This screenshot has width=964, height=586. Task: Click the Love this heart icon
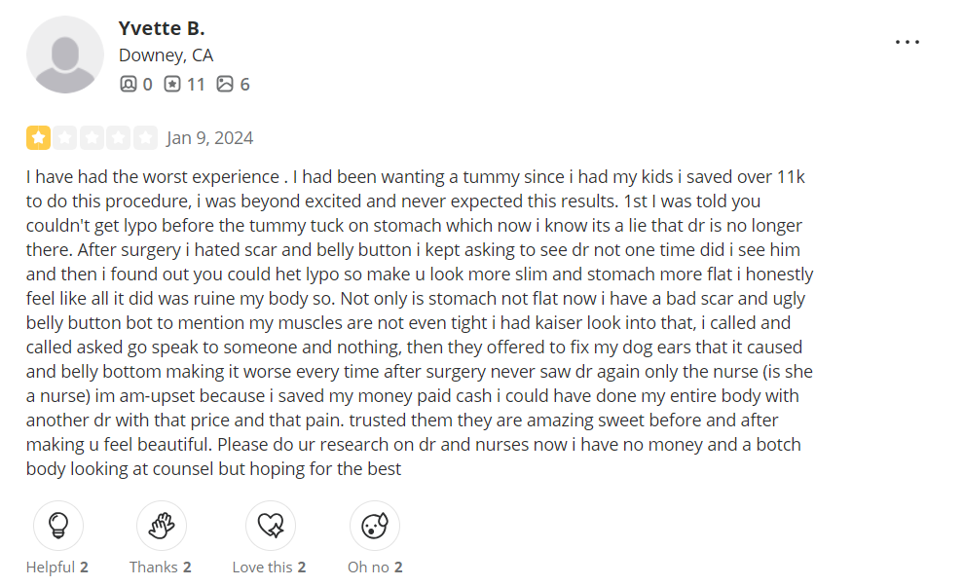click(x=271, y=526)
